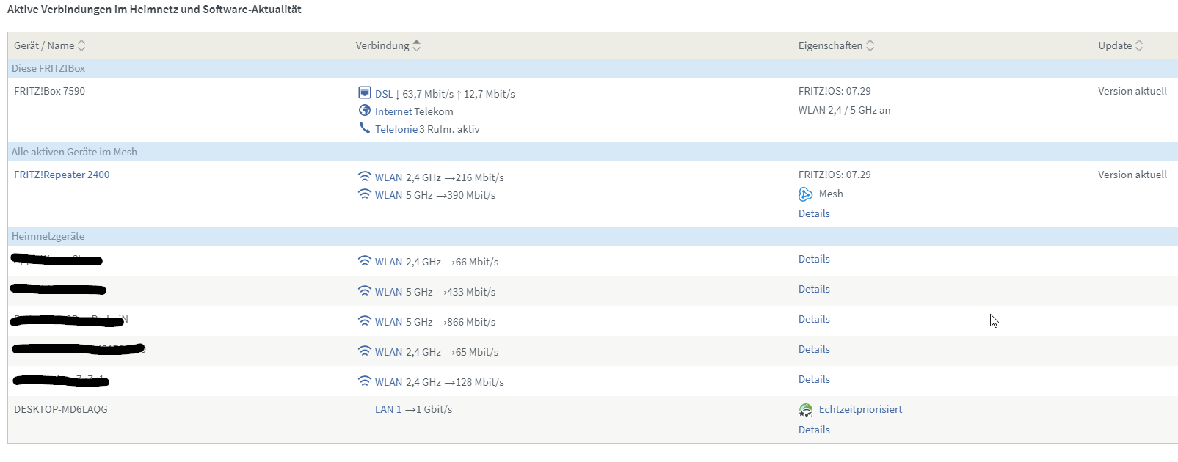Viewport: 1178px width, 462px height.
Task: Click Version aktuell in the FRITZ!Box 7590 row
Action: pyautogui.click(x=1132, y=91)
